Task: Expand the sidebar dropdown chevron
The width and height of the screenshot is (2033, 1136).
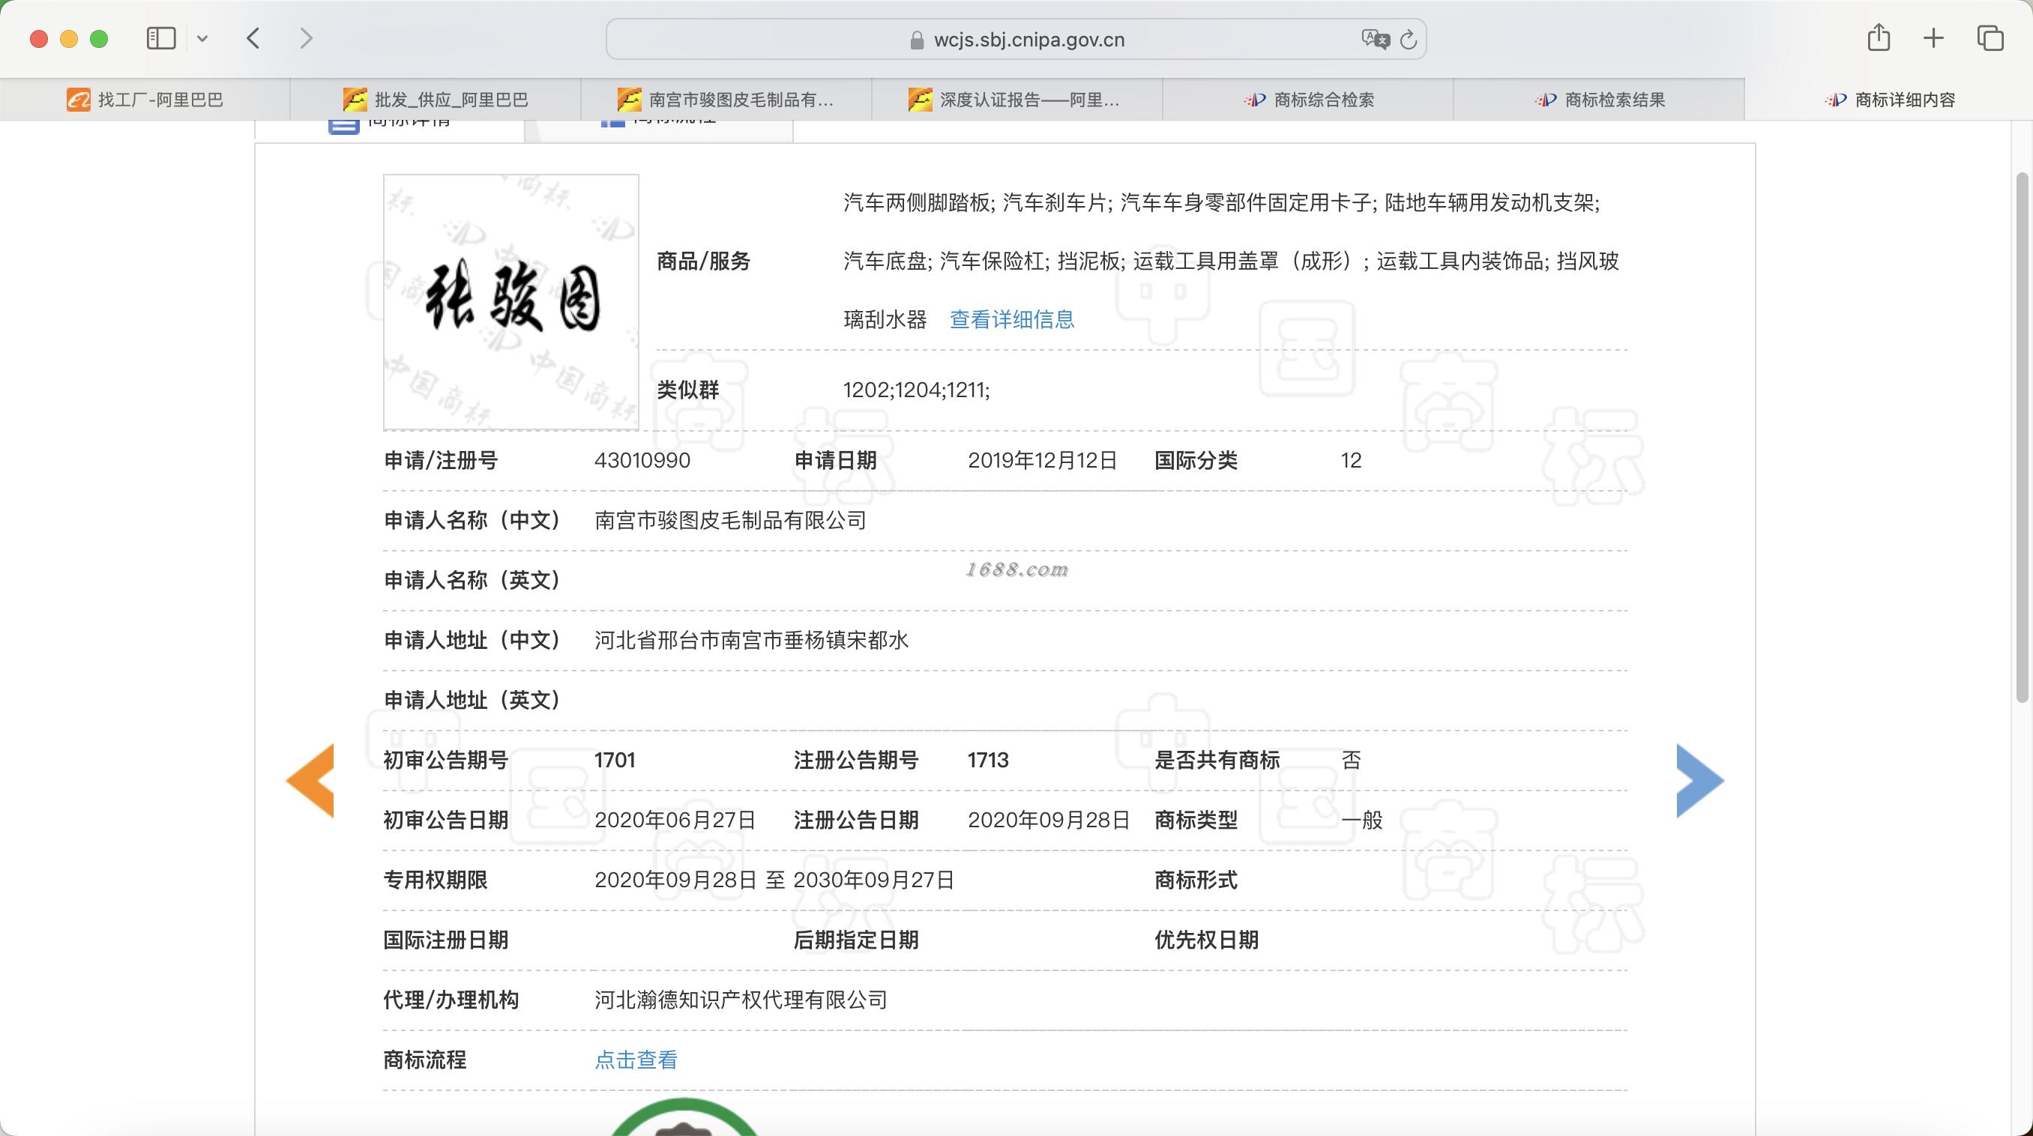Action: [x=202, y=38]
